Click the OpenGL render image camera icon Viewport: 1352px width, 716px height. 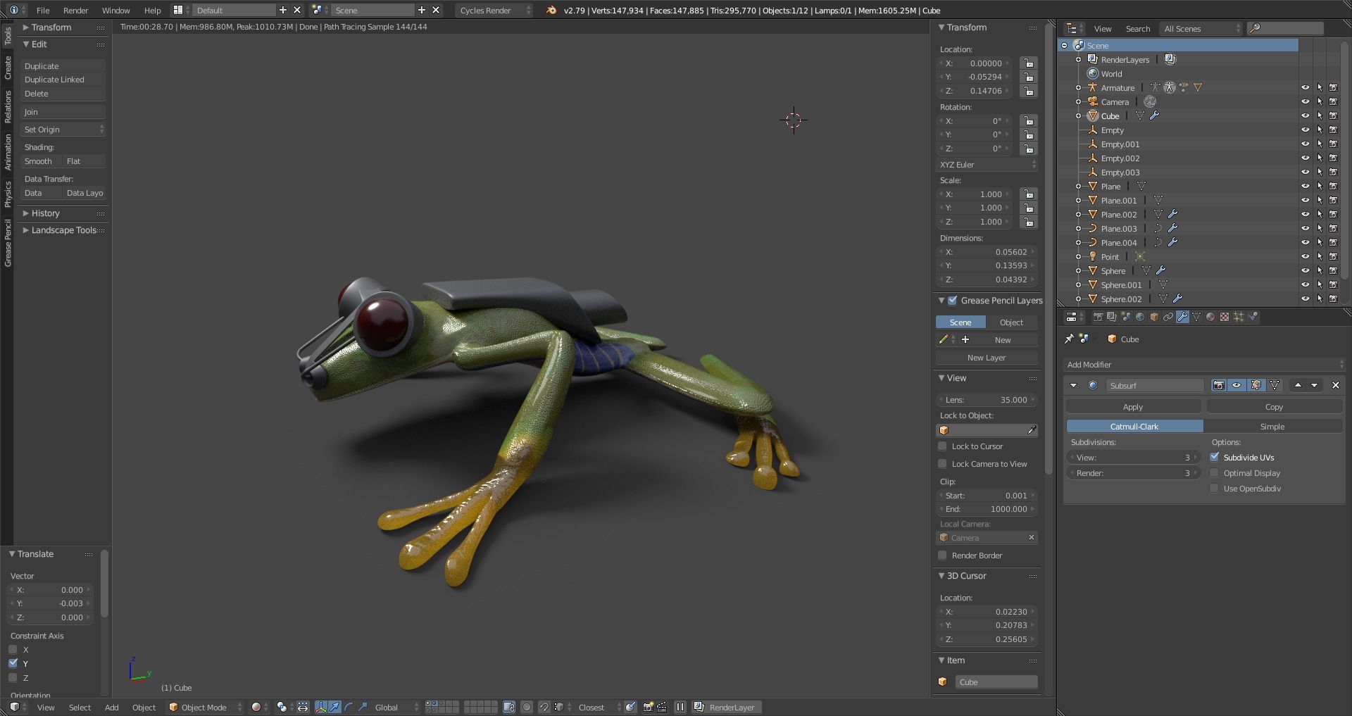(x=648, y=708)
